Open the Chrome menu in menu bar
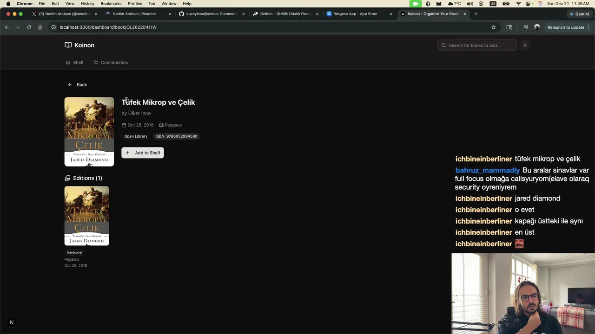595x334 pixels. [x=25, y=3]
